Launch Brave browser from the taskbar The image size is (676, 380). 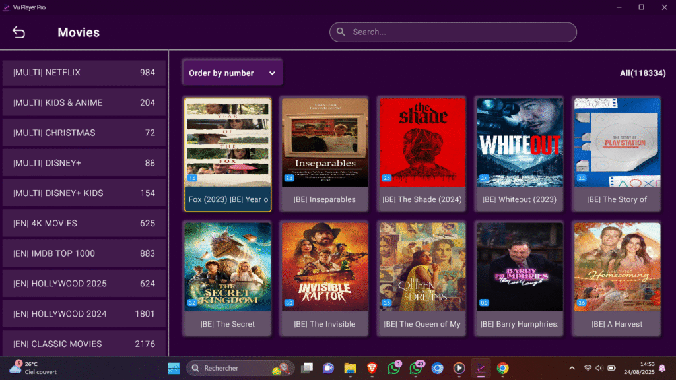click(372, 368)
